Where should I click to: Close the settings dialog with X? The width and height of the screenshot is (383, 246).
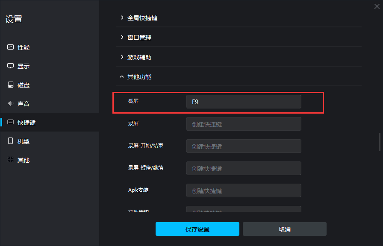pos(377,6)
